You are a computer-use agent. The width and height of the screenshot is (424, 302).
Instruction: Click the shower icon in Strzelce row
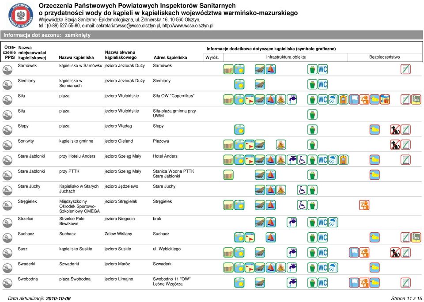333,223
